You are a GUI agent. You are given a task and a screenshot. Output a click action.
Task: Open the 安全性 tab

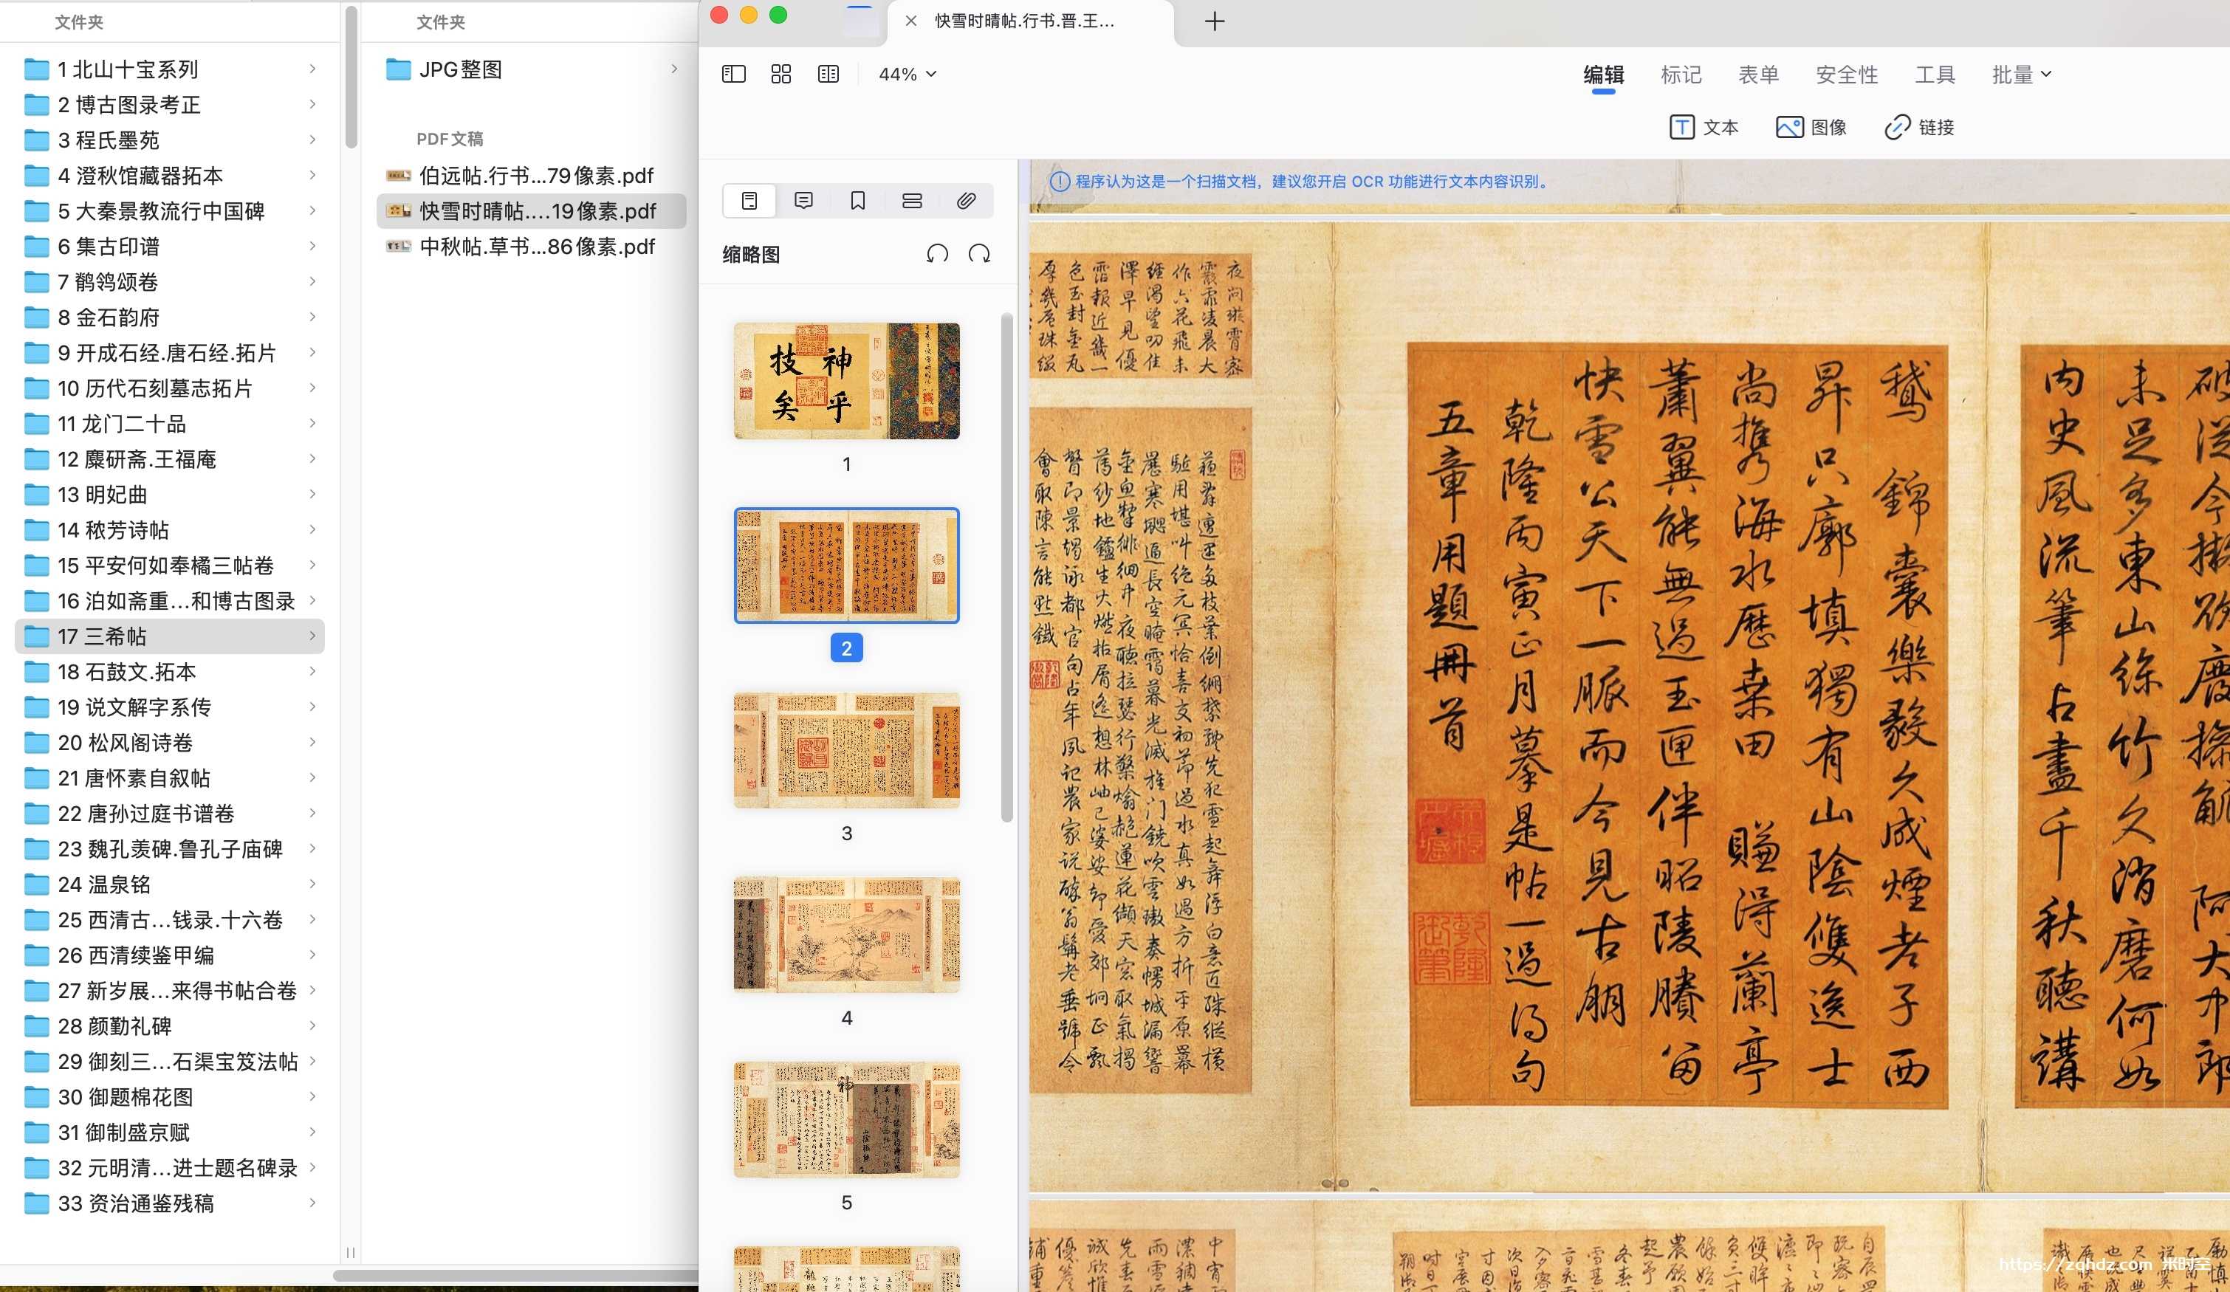click(1846, 75)
